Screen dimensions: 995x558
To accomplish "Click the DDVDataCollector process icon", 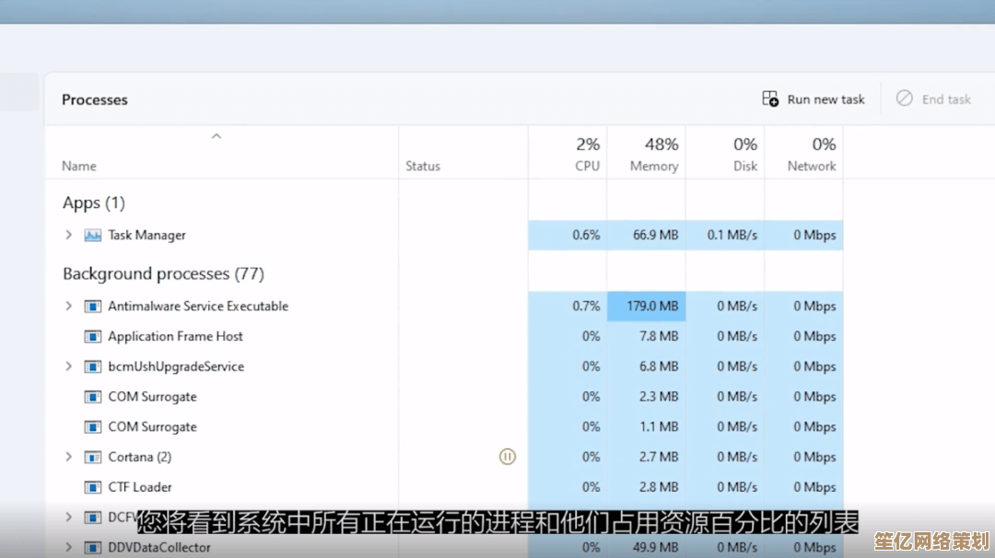I will 93,547.
